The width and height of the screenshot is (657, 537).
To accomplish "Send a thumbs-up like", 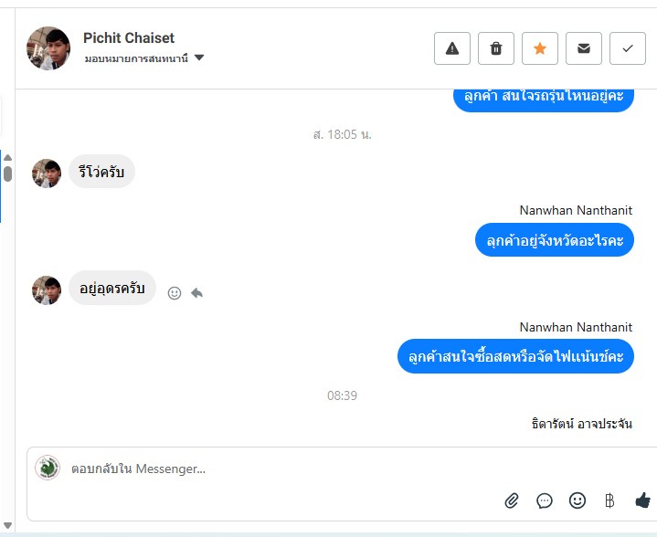I will (x=642, y=500).
